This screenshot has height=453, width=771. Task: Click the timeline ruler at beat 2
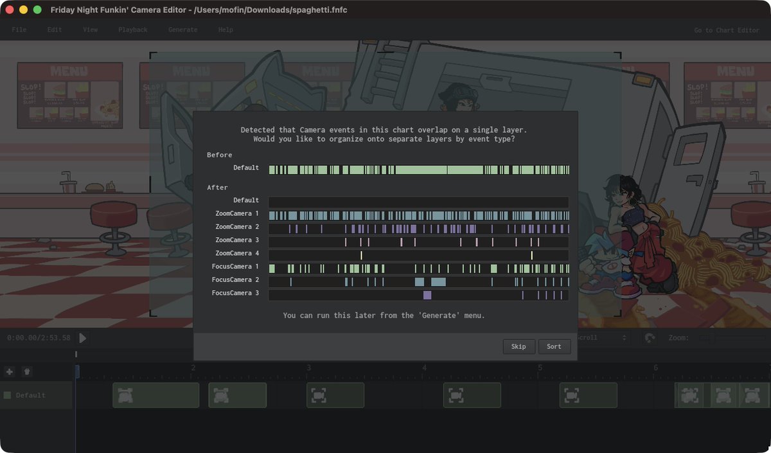pyautogui.click(x=193, y=368)
